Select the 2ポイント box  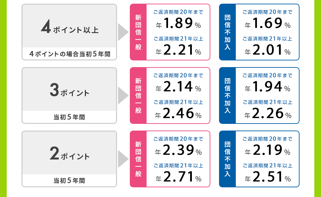tap(69, 159)
